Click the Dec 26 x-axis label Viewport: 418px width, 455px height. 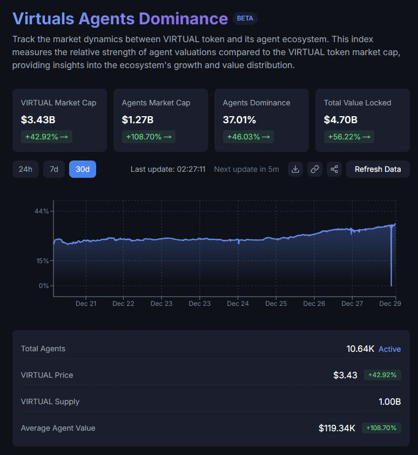click(314, 304)
